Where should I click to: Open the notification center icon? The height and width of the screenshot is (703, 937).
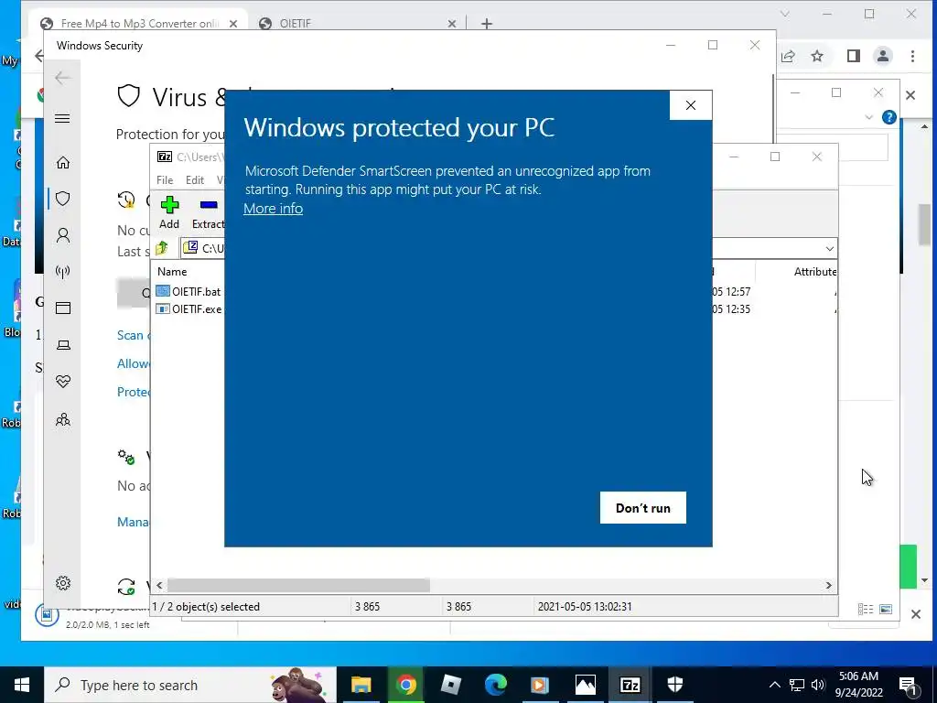pyautogui.click(x=907, y=685)
